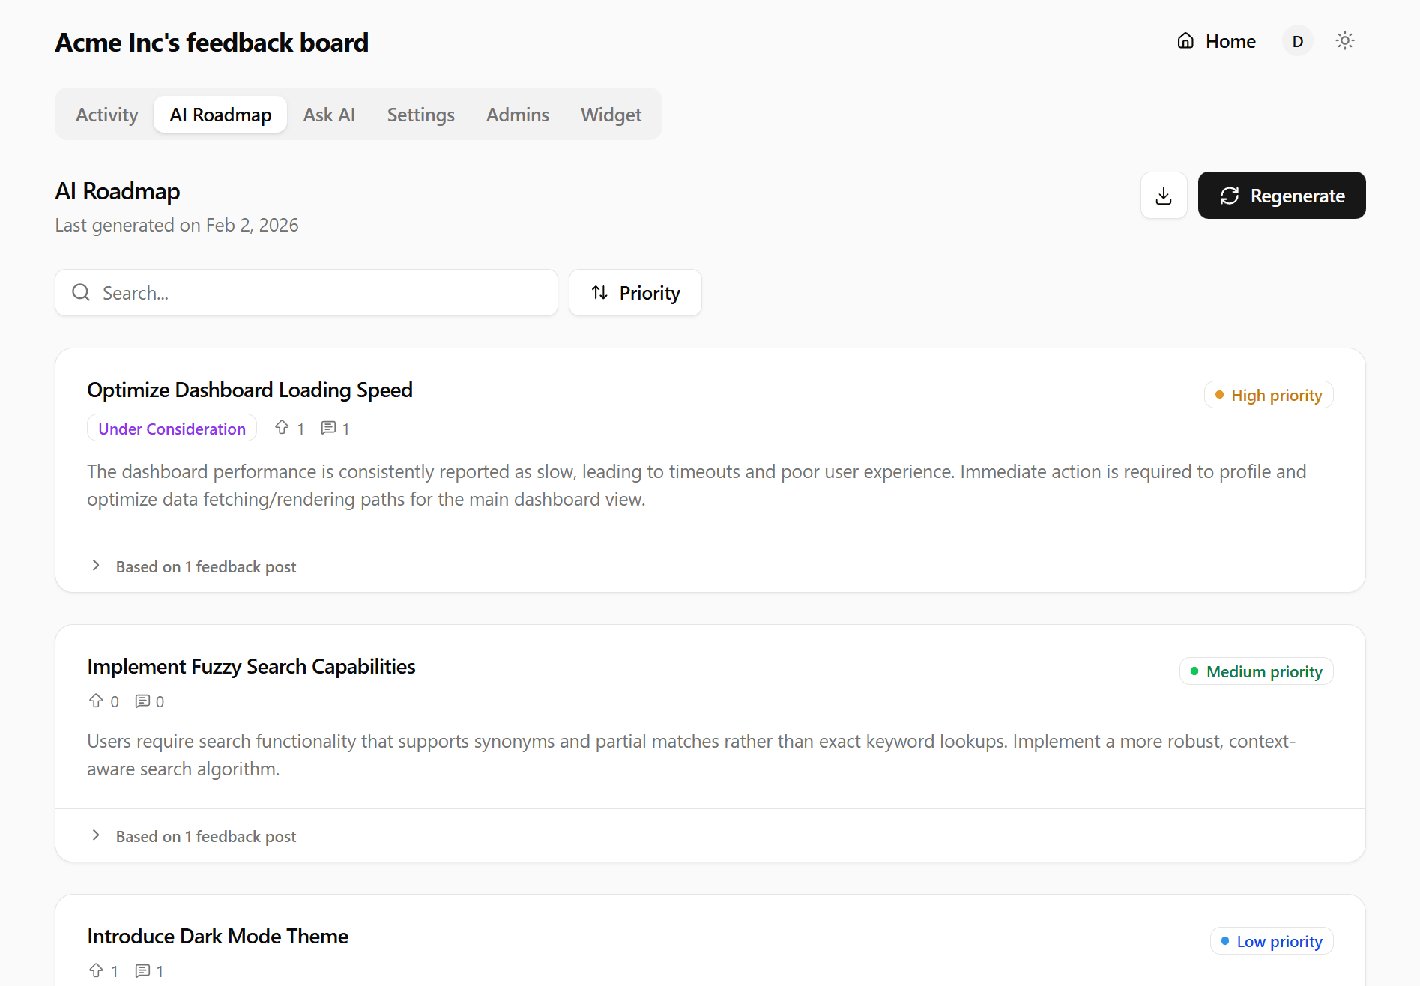Click inside the Search field
This screenshot has height=986, width=1420.
click(300, 292)
